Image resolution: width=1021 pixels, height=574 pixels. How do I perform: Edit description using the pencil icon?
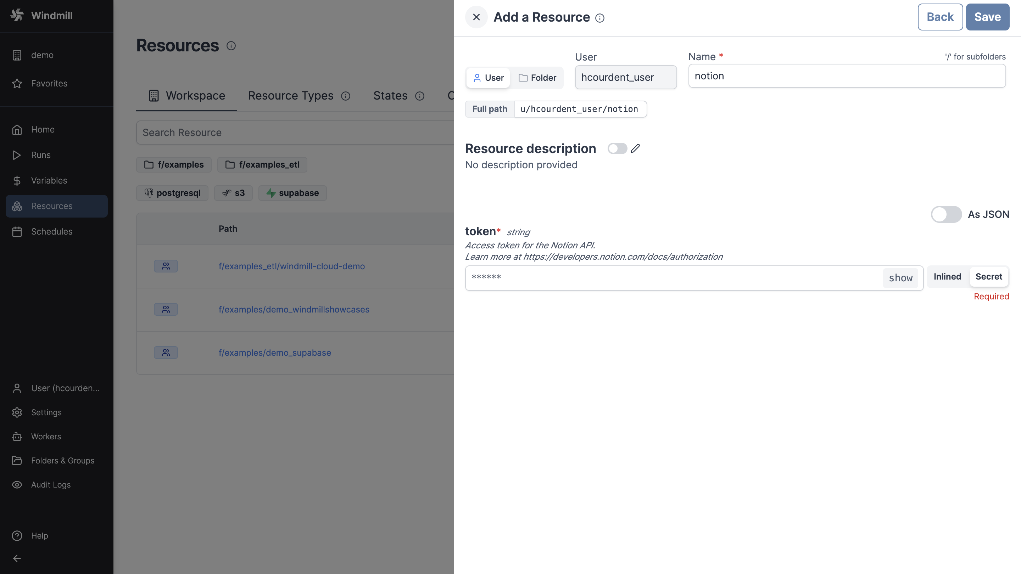[635, 148]
